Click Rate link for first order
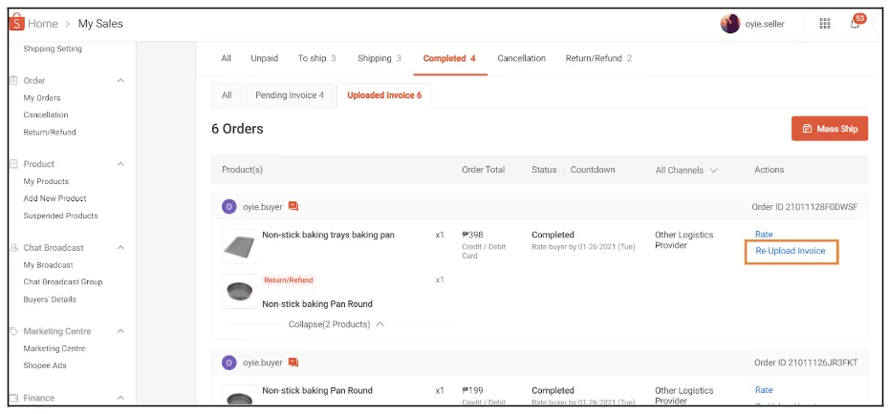The image size is (889, 414). (x=764, y=234)
